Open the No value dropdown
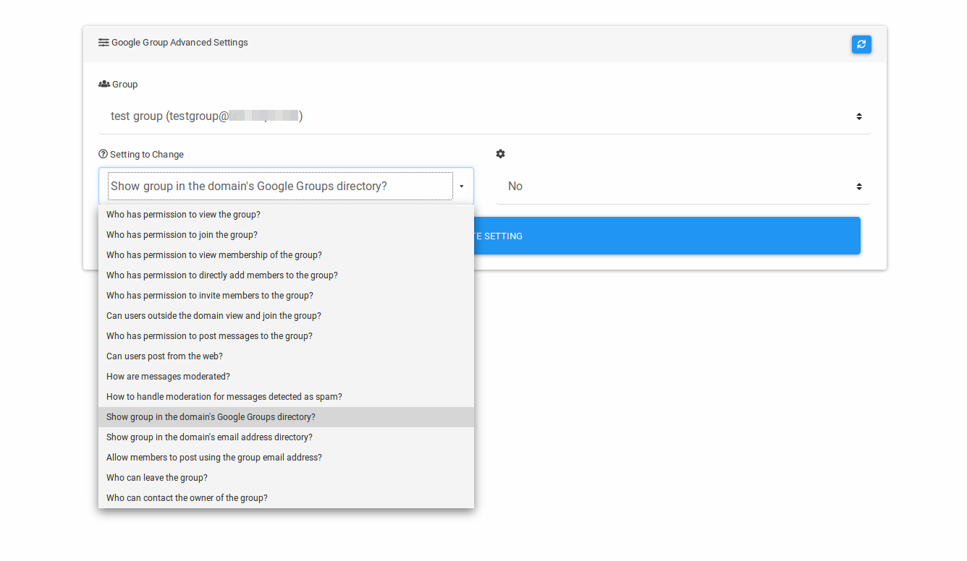 [683, 187]
